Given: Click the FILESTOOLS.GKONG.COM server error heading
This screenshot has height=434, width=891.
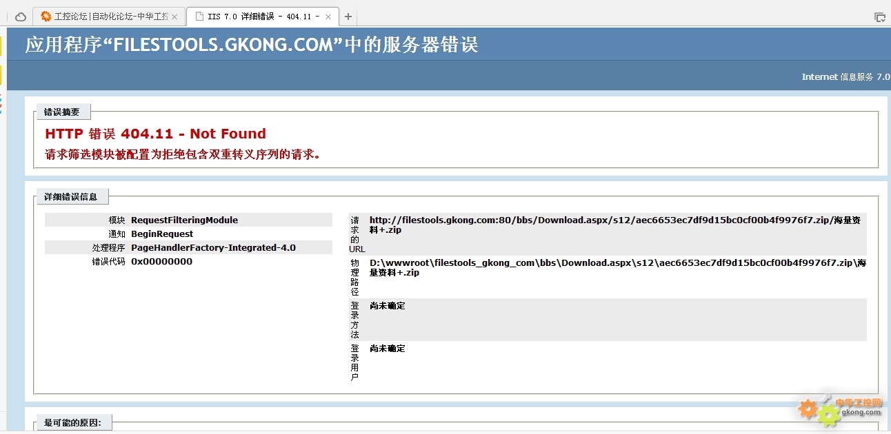Looking at the screenshot, I should tap(252, 45).
